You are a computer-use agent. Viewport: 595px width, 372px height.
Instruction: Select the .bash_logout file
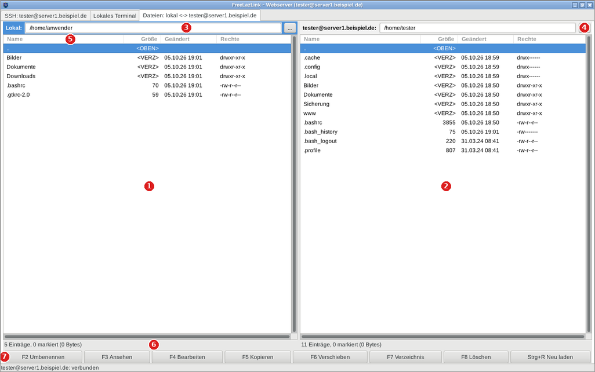pos(443,141)
